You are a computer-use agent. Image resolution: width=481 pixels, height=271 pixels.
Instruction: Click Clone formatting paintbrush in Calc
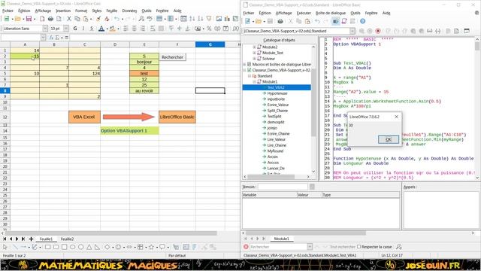[x=98, y=19]
